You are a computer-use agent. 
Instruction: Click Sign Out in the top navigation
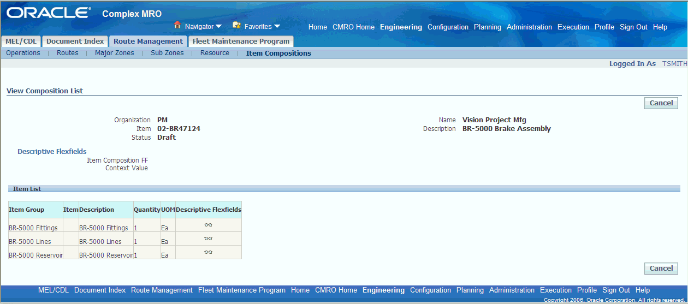tap(633, 27)
